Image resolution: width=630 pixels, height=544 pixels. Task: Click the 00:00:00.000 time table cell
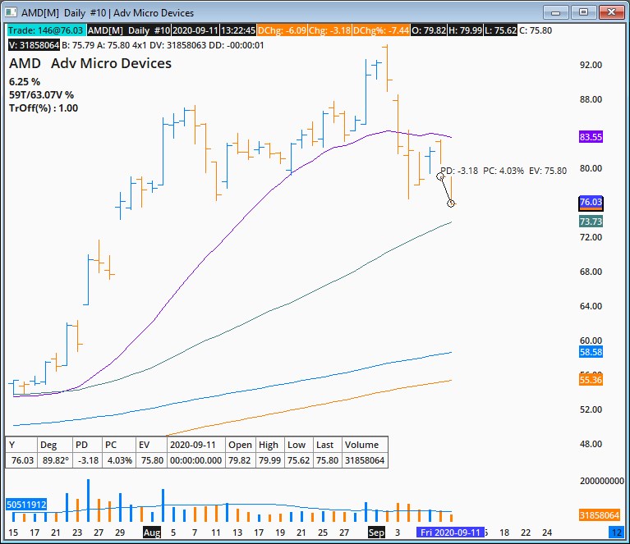tap(196, 460)
